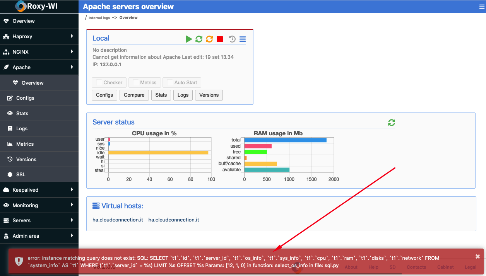Click the Servers sidebar icon
The height and width of the screenshot is (276, 486).
pyautogui.click(x=6, y=220)
